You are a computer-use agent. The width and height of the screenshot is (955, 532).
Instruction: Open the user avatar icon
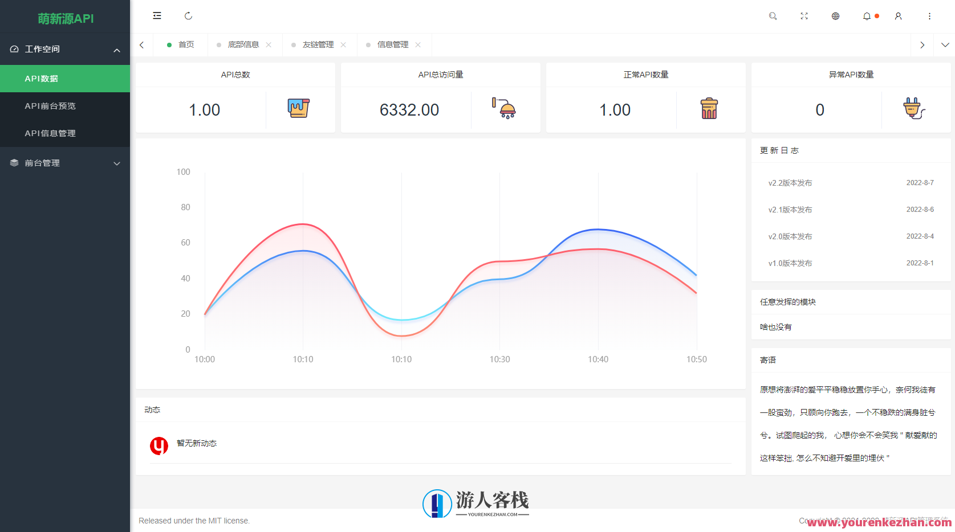click(898, 16)
